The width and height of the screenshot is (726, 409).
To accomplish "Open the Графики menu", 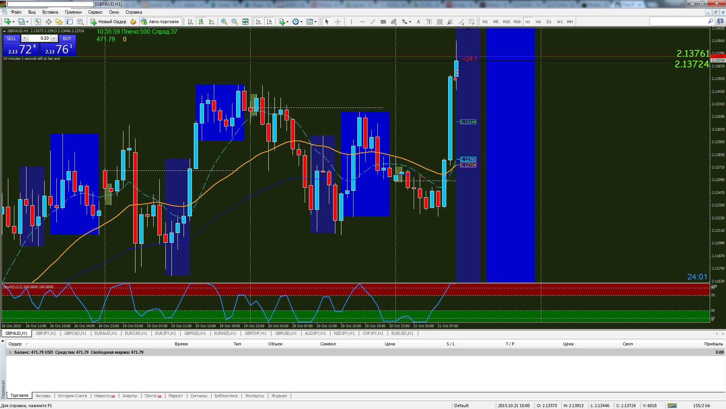I will click(x=73, y=12).
